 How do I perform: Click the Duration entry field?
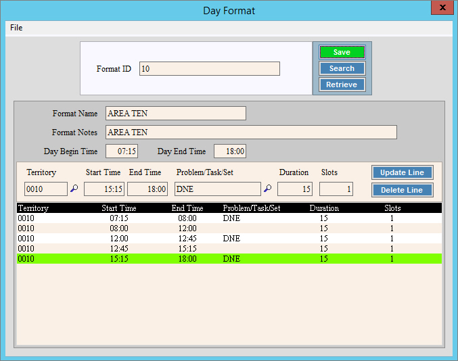295,189
